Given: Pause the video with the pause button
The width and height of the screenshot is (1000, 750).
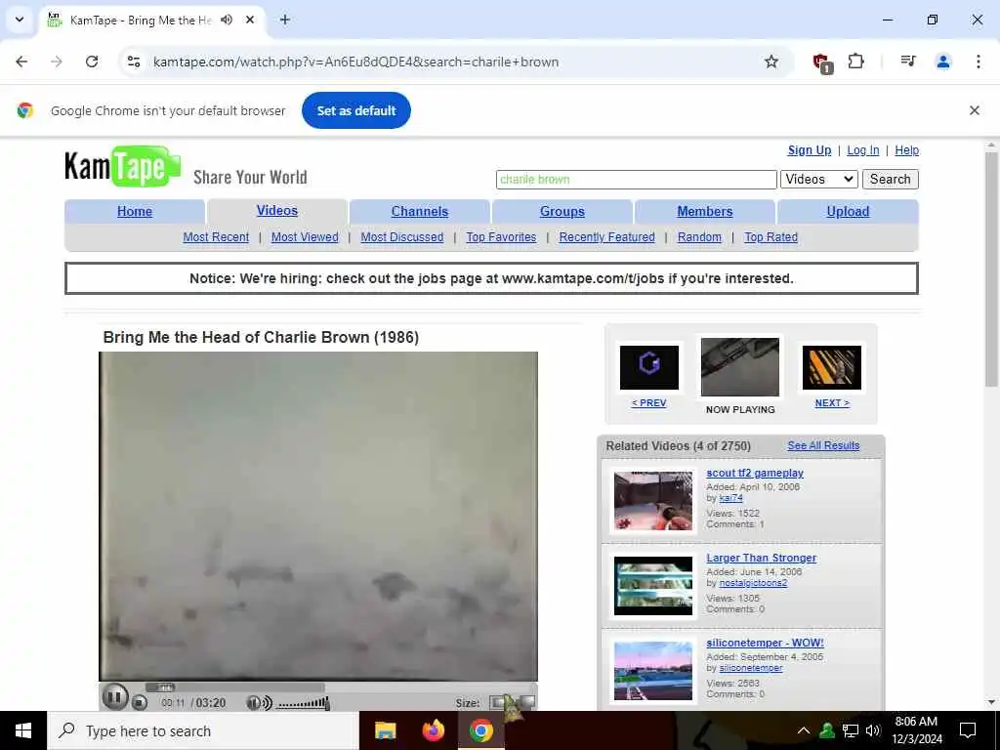Looking at the screenshot, I should click(x=115, y=697).
